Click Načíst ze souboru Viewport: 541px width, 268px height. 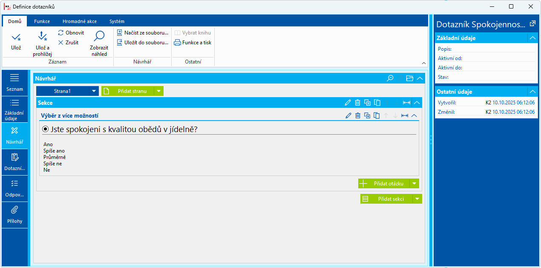(x=143, y=33)
